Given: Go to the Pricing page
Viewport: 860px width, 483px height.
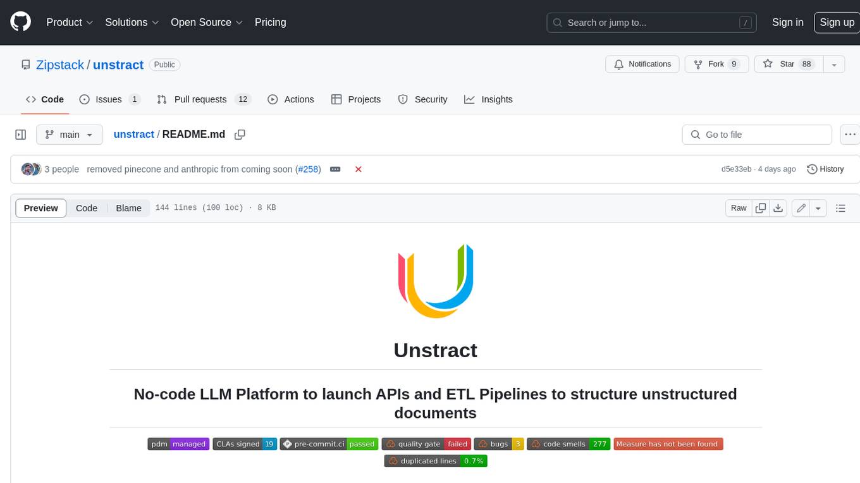Looking at the screenshot, I should click(x=270, y=22).
